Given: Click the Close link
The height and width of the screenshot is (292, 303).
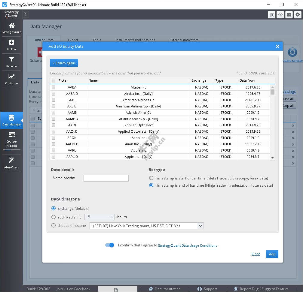Looking at the screenshot, I should pos(256,254).
